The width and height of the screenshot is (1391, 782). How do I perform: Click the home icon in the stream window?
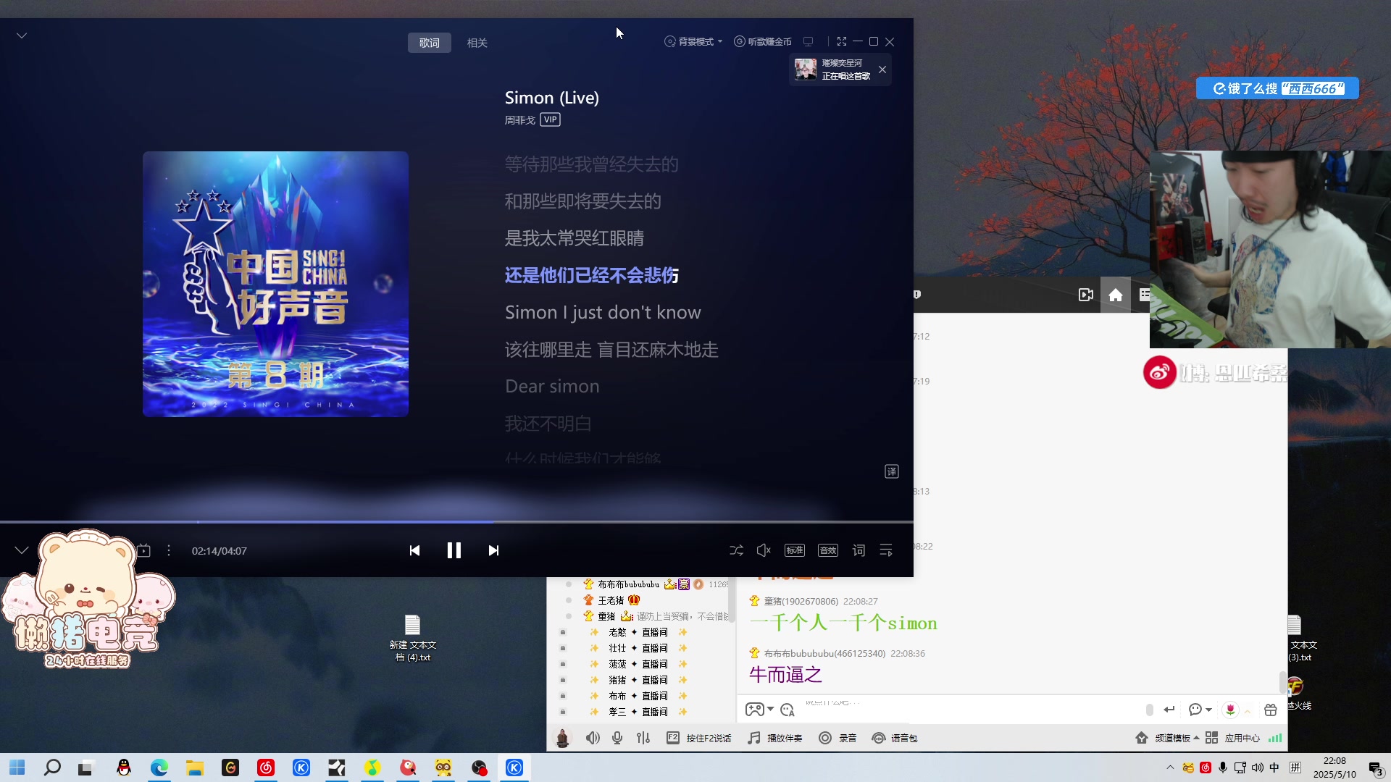coord(1116,295)
